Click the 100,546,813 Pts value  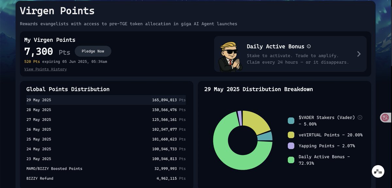pyautogui.click(x=169, y=159)
